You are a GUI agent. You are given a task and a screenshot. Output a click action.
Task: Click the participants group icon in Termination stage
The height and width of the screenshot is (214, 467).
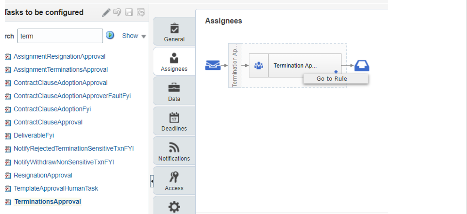tap(259, 65)
